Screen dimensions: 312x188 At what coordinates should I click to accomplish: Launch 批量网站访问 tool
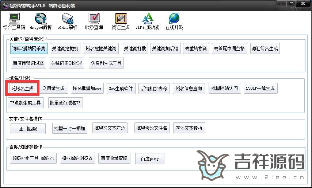pyautogui.click(x=225, y=88)
